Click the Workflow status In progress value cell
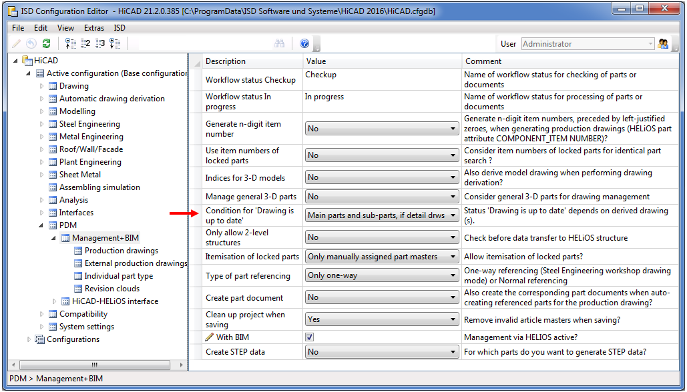 382,101
